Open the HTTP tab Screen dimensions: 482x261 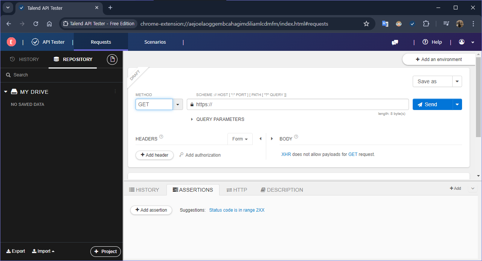pos(237,190)
